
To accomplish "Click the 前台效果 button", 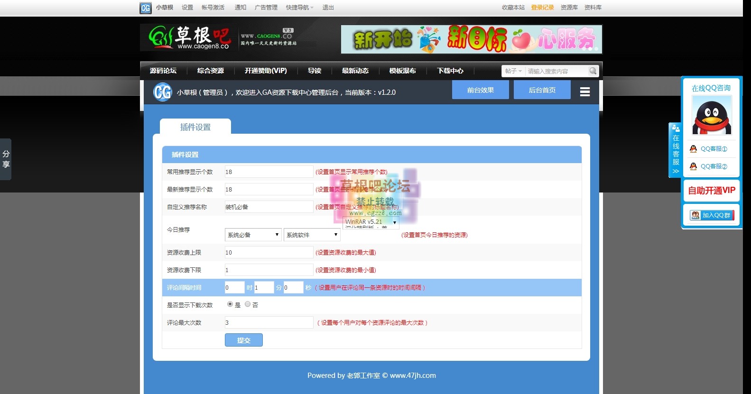I will (481, 90).
